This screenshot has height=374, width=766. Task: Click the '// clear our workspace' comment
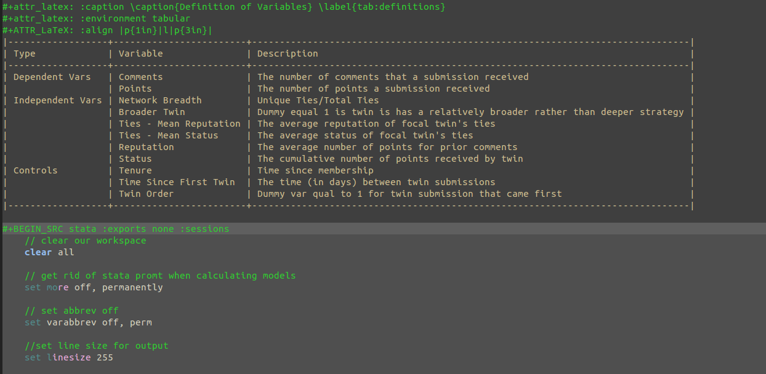(86, 241)
